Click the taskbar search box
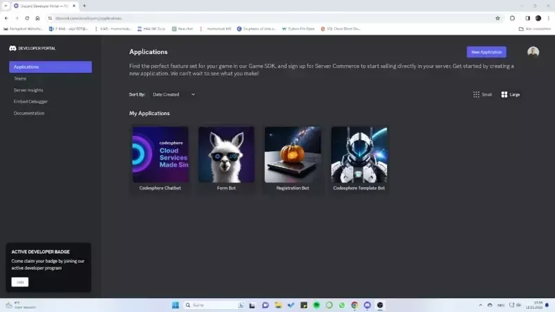Viewport: 555px width, 312px height. pyautogui.click(x=214, y=305)
